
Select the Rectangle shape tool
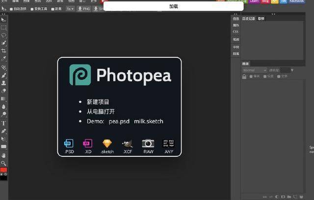click(3, 146)
